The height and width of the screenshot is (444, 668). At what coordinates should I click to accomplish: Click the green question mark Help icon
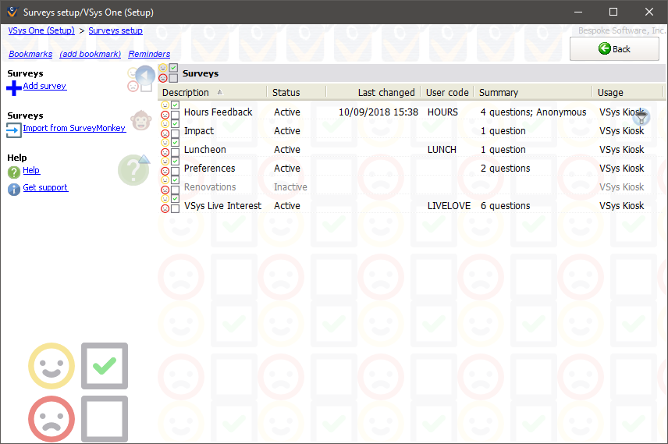pos(14,172)
